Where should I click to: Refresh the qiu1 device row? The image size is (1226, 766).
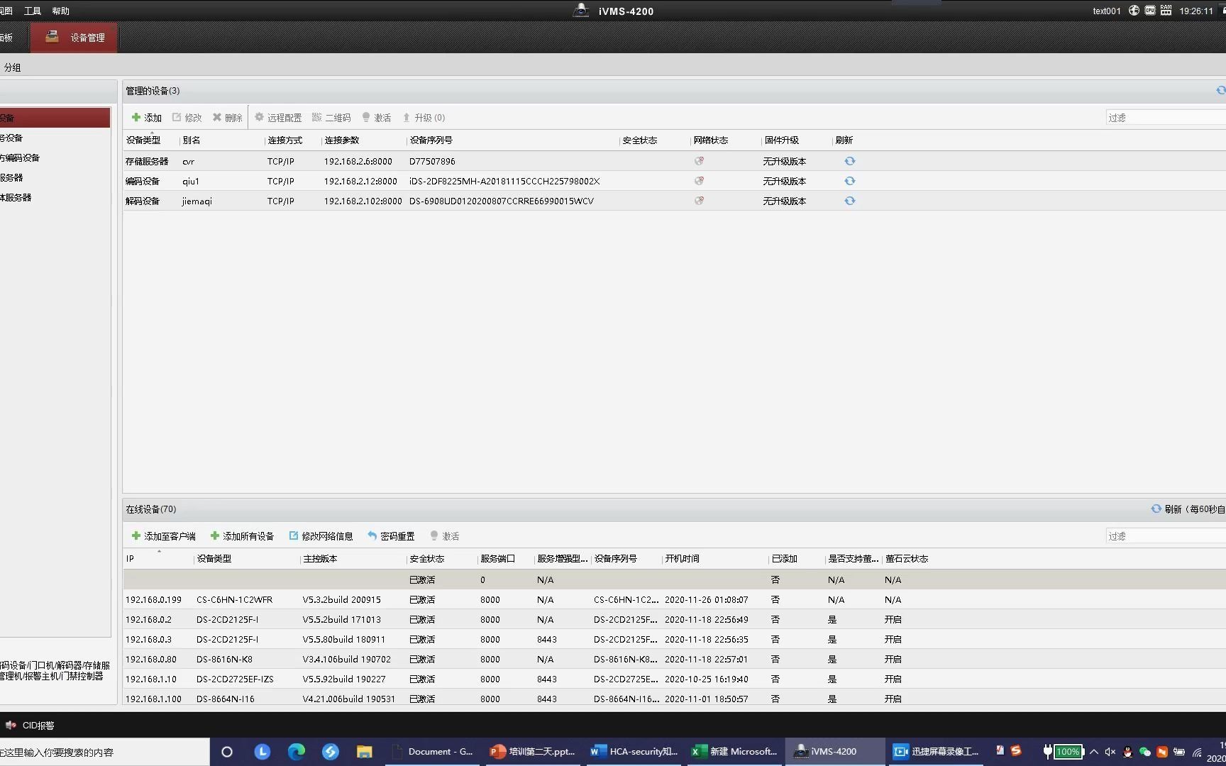850,181
